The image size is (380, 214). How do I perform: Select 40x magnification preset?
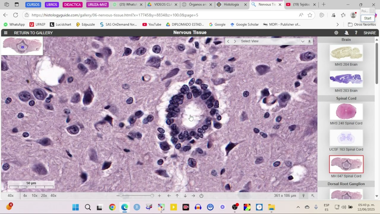pyautogui.click(x=53, y=196)
